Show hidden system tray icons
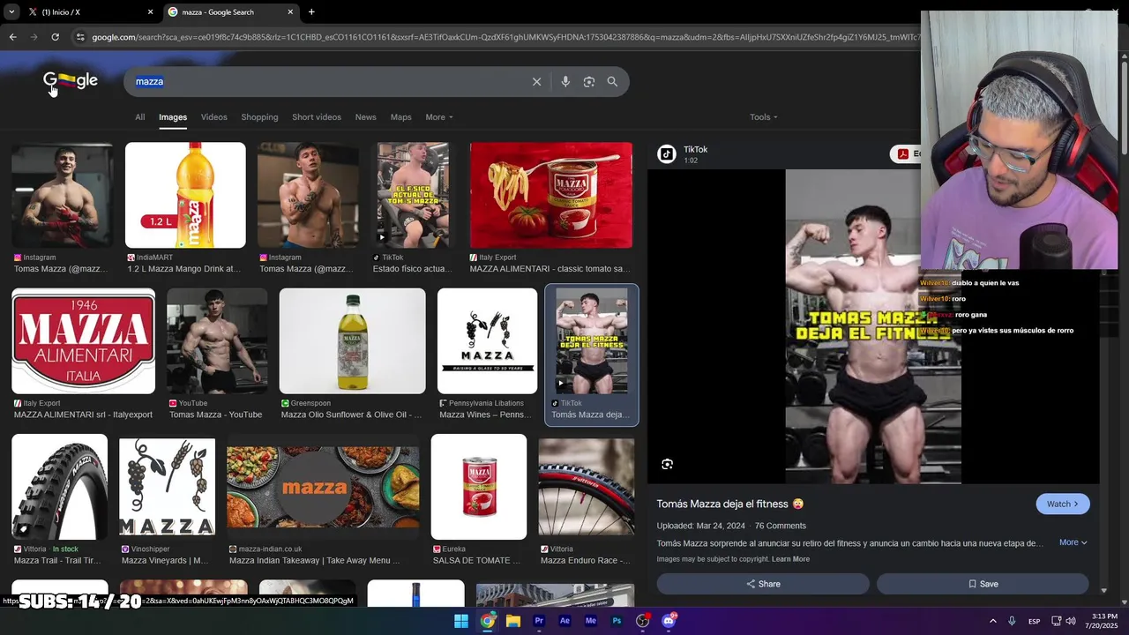The height and width of the screenshot is (635, 1129). coord(992,621)
